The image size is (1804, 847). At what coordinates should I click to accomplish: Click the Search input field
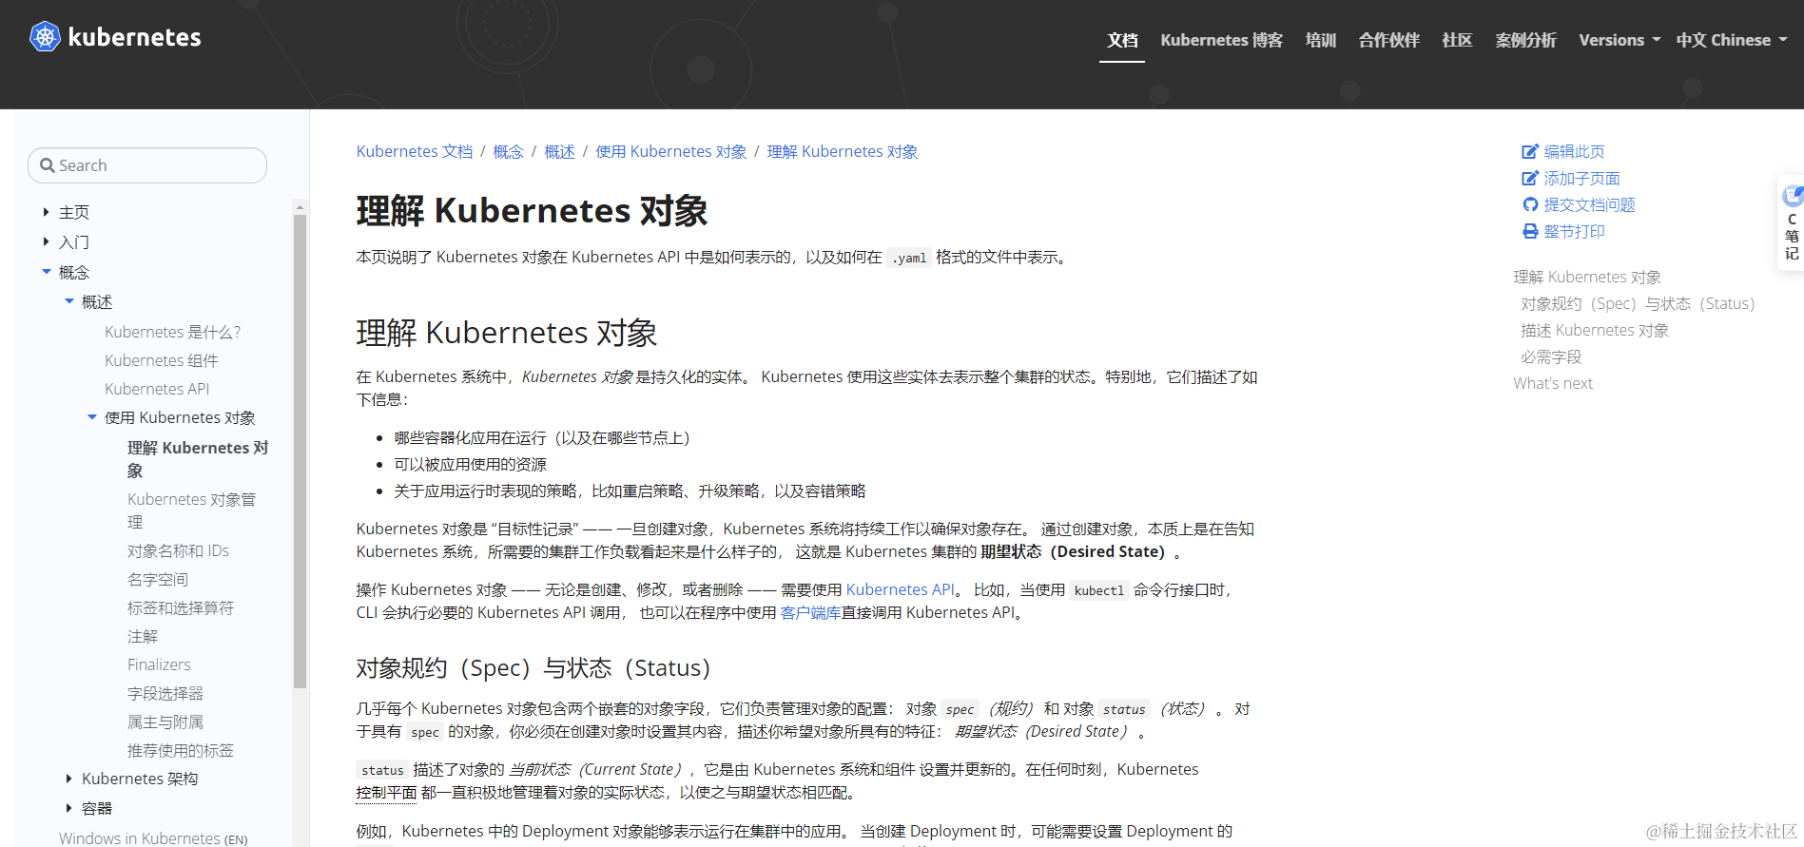pos(147,165)
